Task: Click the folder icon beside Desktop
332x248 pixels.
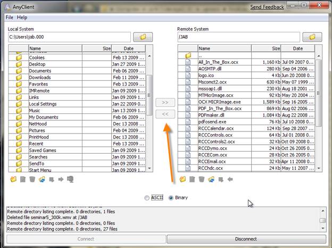Action: (x=19, y=64)
